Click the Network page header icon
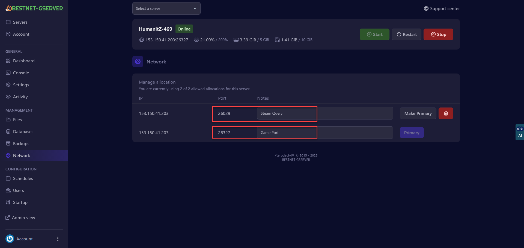 (138, 62)
